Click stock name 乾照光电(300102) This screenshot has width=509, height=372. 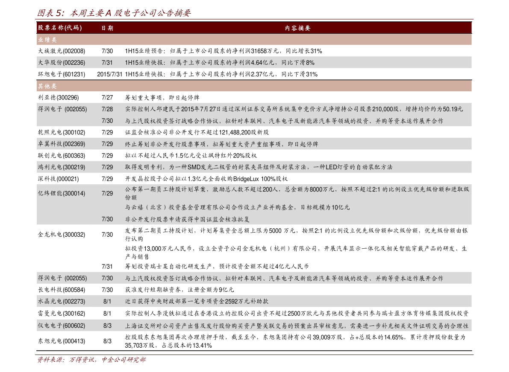pos(62,132)
